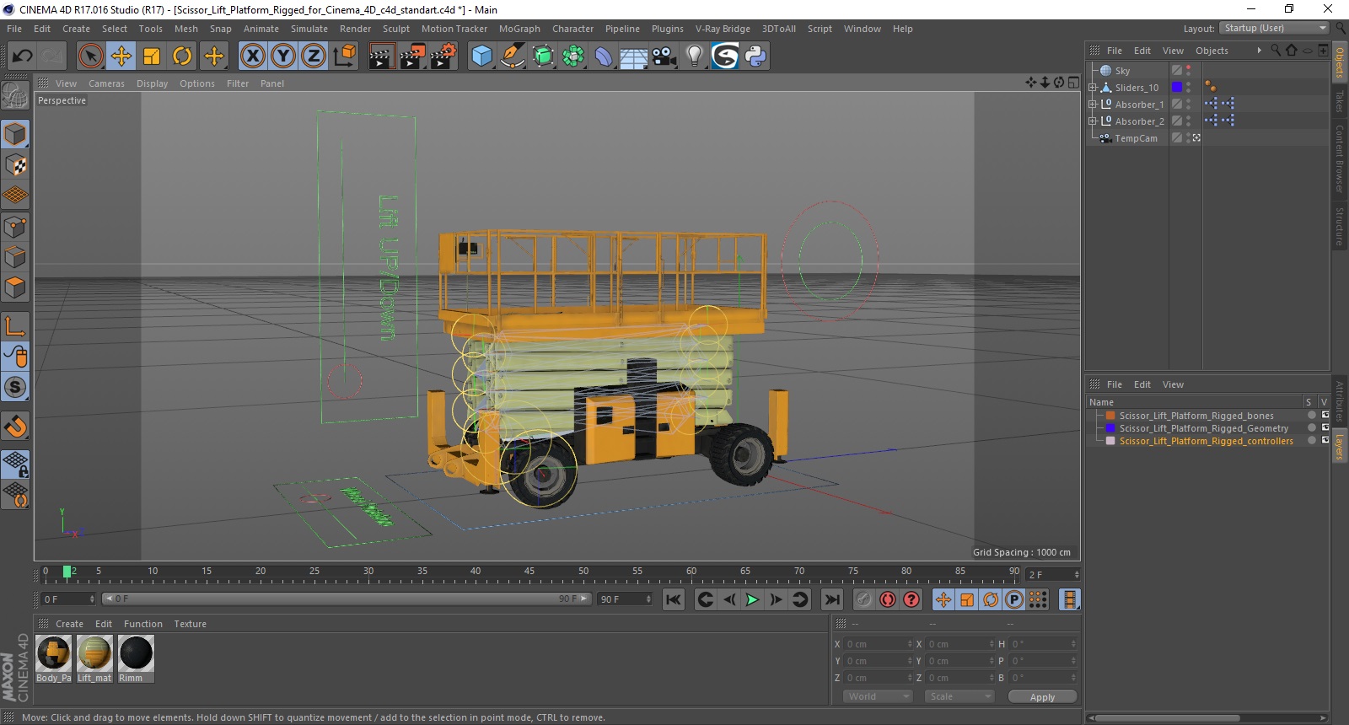The height and width of the screenshot is (725, 1349).
Task: Open the World coordinate dropdown
Action: point(878,696)
